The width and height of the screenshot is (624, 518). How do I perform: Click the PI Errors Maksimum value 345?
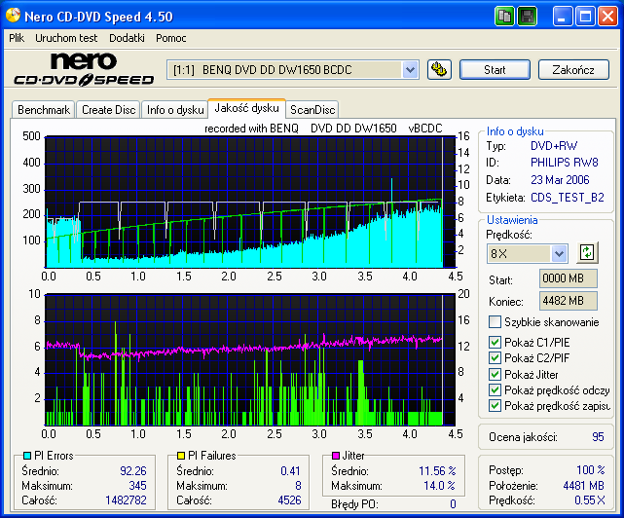pyautogui.click(x=137, y=486)
